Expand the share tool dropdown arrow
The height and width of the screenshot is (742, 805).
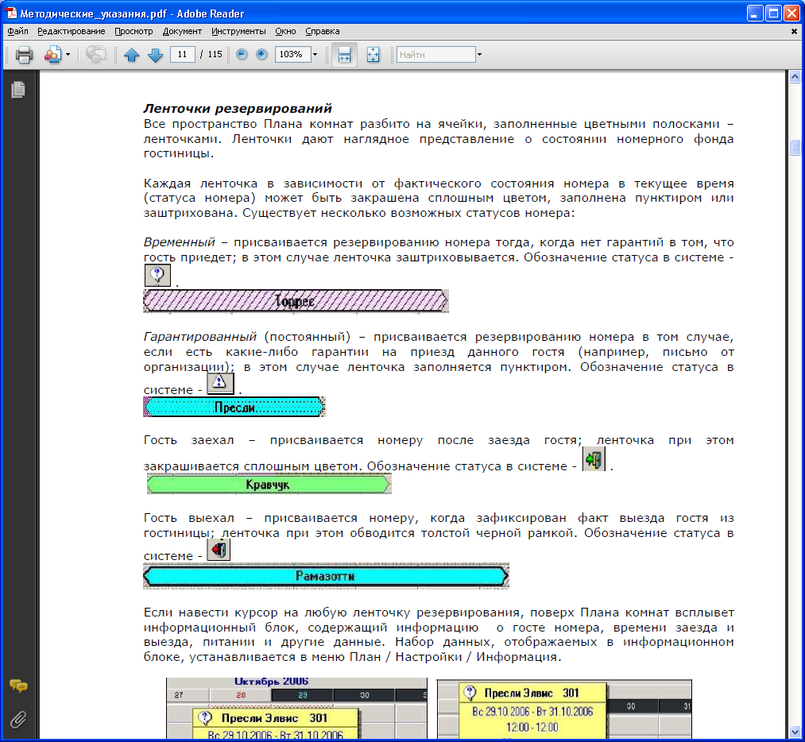pos(68,54)
